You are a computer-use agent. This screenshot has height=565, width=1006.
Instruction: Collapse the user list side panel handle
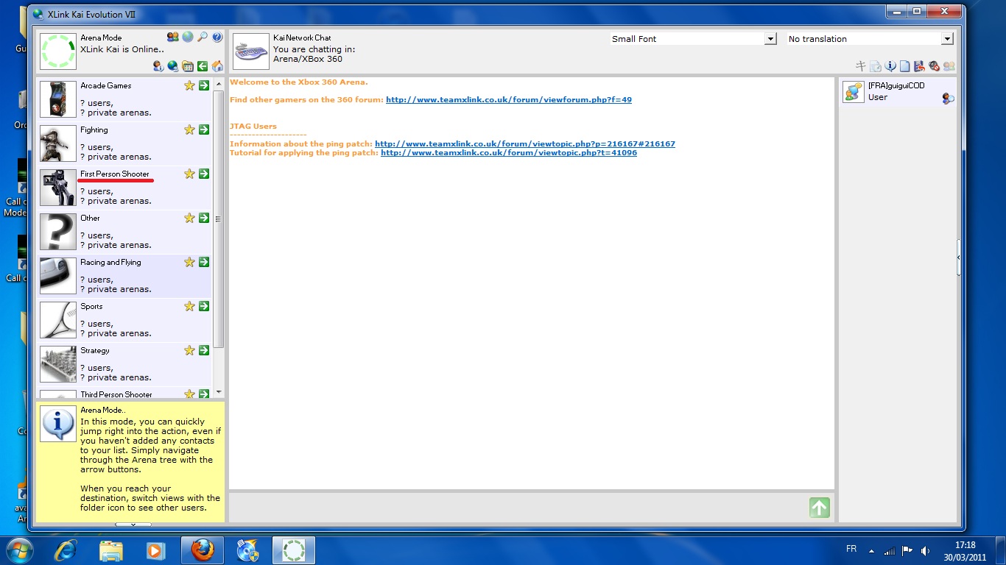(x=958, y=257)
